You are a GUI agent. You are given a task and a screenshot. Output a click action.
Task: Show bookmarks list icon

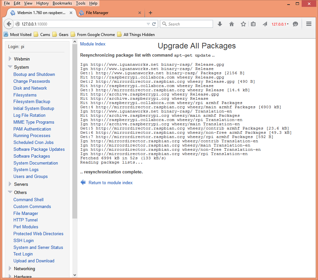point(253,24)
